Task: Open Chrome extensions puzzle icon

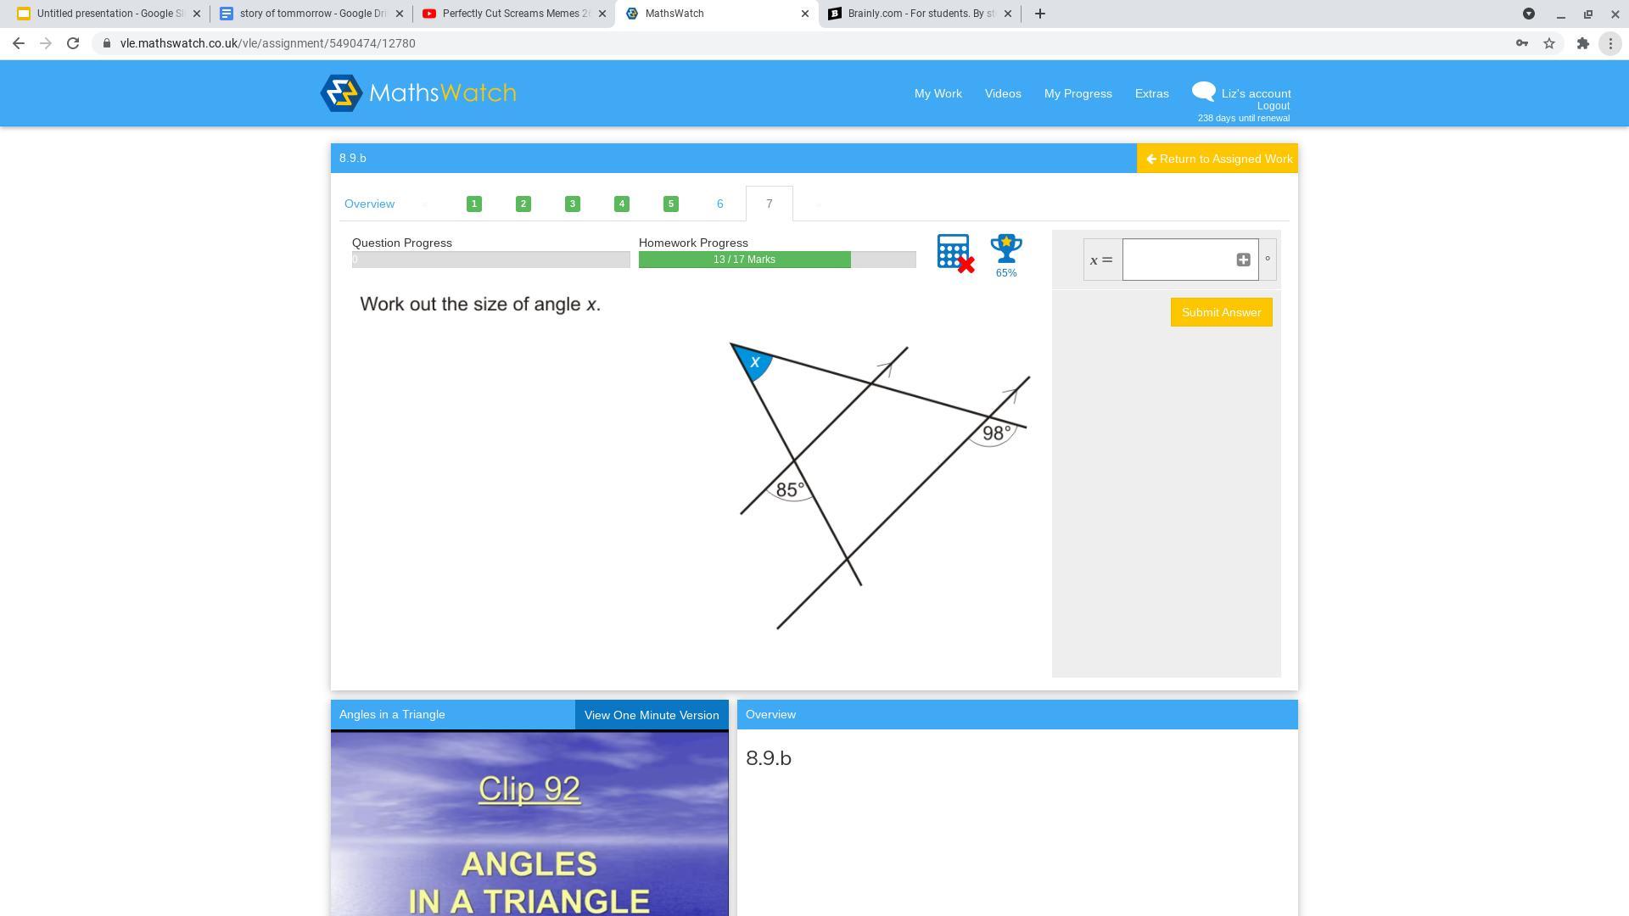Action: 1582,43
